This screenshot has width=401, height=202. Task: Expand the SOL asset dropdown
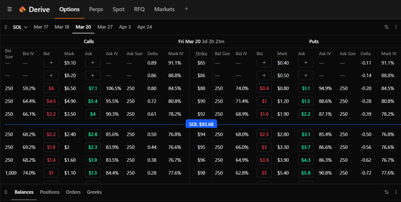(x=20, y=27)
